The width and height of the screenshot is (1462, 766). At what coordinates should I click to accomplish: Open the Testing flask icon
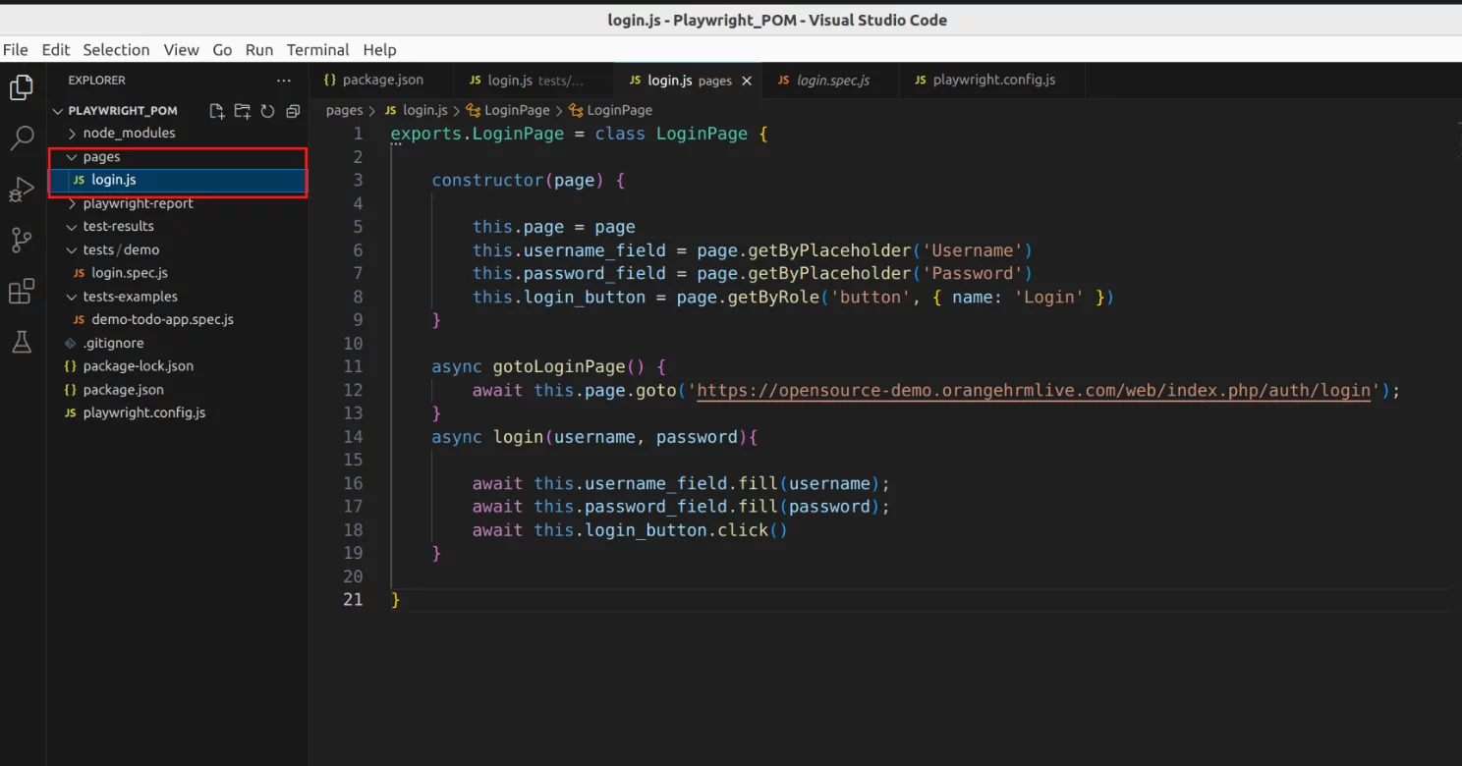coord(22,342)
